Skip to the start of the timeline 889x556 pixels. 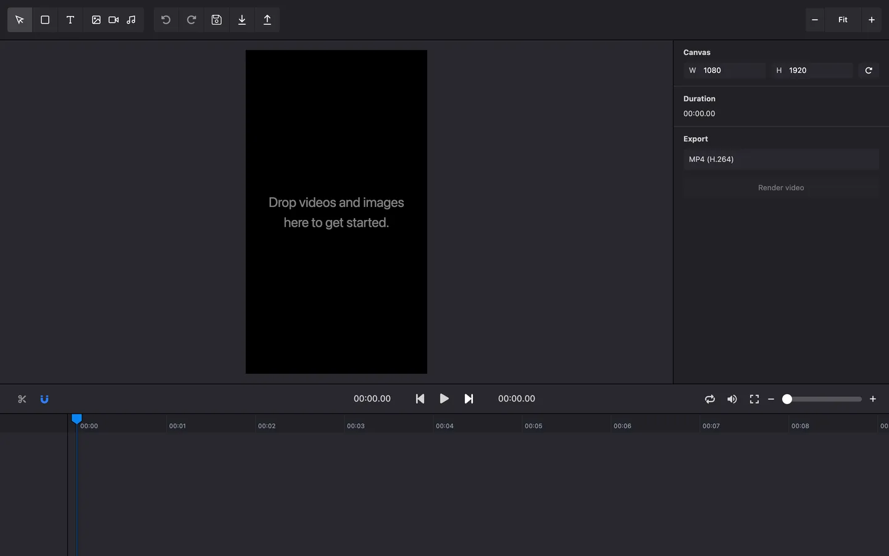[x=420, y=399]
